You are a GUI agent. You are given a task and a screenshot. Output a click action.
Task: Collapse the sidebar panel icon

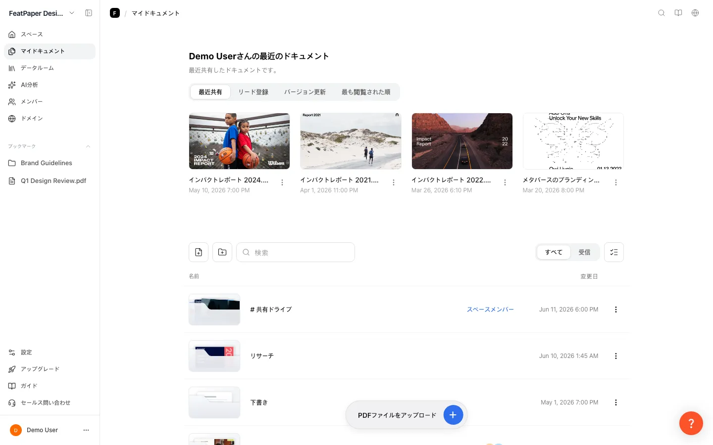click(x=89, y=13)
